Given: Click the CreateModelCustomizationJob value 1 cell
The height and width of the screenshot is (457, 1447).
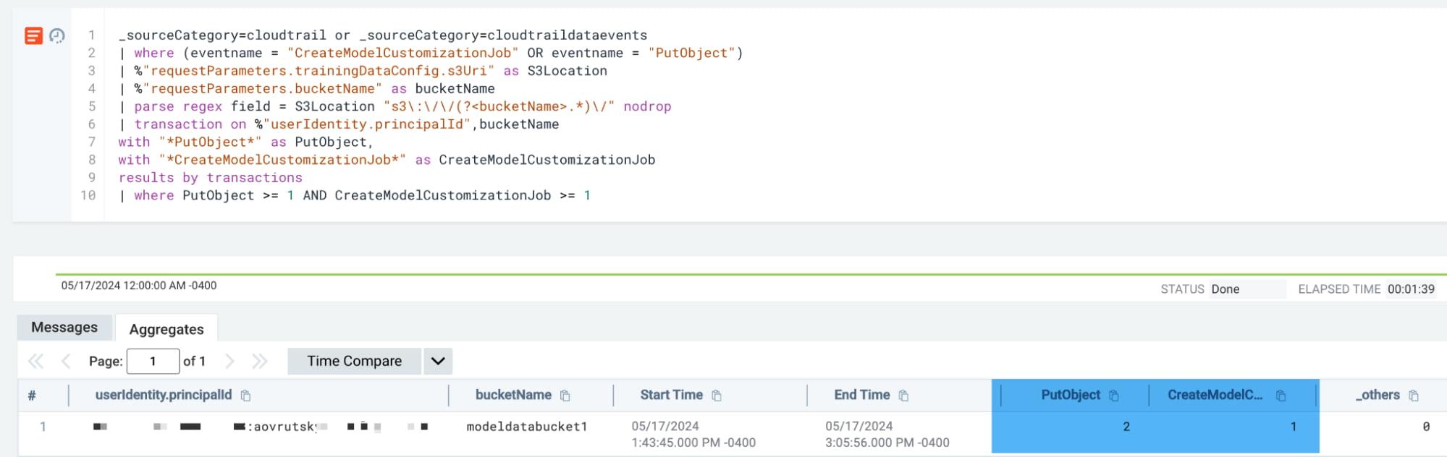Looking at the screenshot, I should click(x=1294, y=427).
